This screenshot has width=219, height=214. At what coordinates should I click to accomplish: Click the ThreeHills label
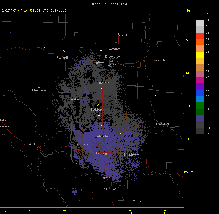(x=136, y=106)
